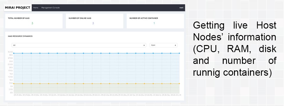Click yellow line data point at 09:31:00s
Viewport: 284px width, 106px height.
point(14,83)
